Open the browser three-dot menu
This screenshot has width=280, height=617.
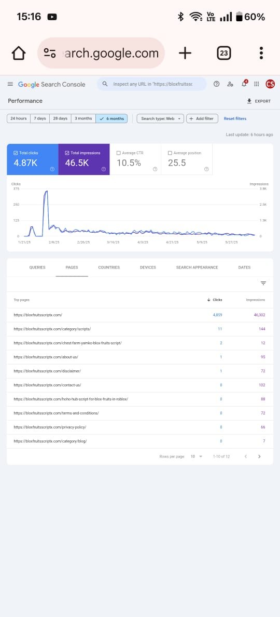[x=261, y=53]
